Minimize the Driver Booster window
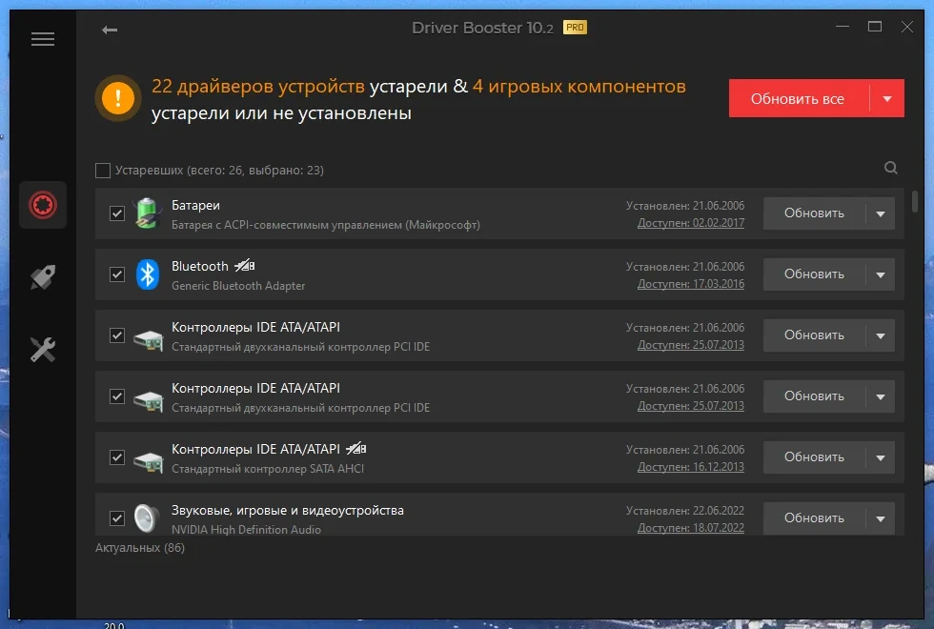The width and height of the screenshot is (934, 629). click(x=843, y=27)
